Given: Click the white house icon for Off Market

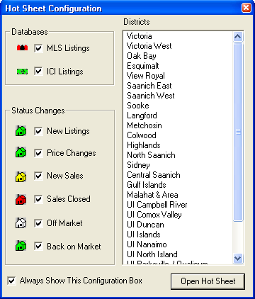Looking at the screenshot, I should pyautogui.click(x=21, y=222).
